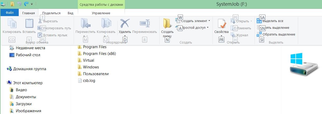Click the Удалить (Delete) red X icon
322x114 pixels.
click(x=125, y=24)
